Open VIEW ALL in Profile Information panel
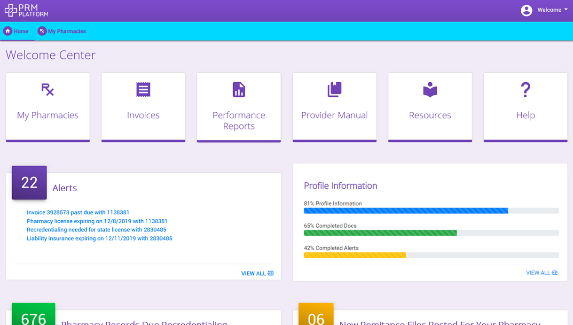Viewport: 573px width, 325px height. [x=542, y=272]
